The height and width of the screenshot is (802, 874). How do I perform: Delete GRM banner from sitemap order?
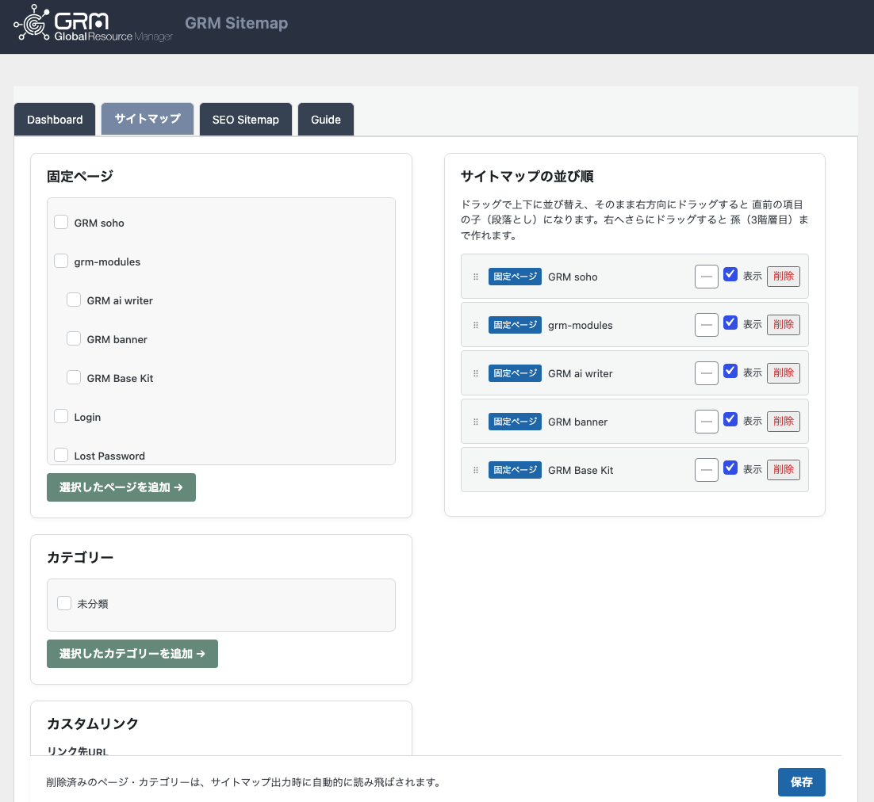(x=783, y=421)
